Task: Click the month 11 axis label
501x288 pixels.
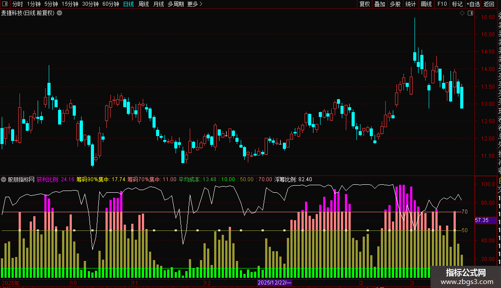Action: [x=135, y=283]
